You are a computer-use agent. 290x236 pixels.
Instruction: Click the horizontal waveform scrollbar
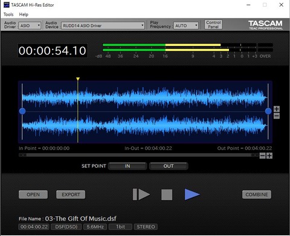coord(138,155)
